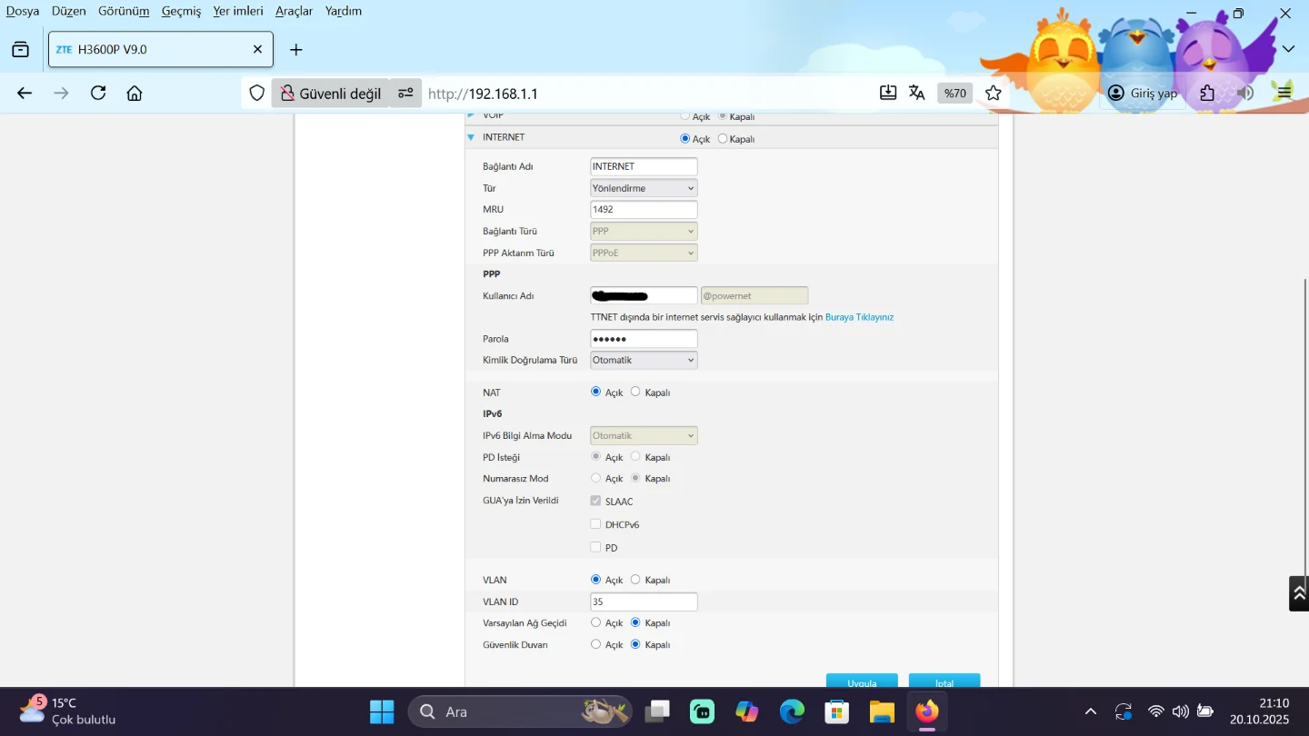This screenshot has height=736, width=1309.
Task: Set INTERNET connection to Açık
Action: 685,139
